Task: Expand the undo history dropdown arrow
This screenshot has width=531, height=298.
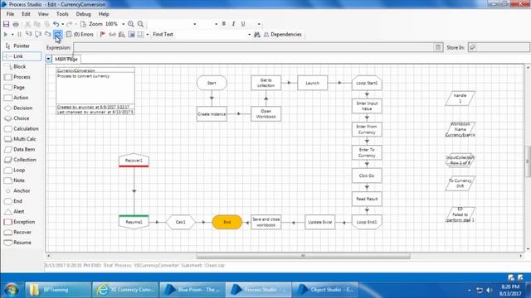Action: pyautogui.click(x=63, y=24)
